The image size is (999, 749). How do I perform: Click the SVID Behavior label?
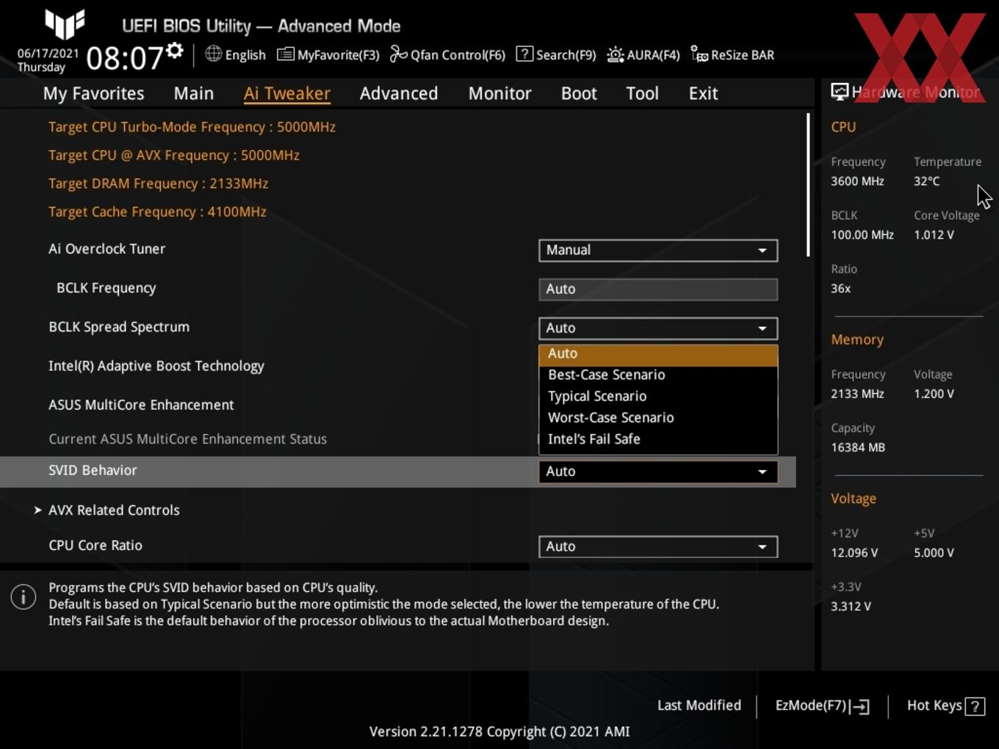point(93,470)
